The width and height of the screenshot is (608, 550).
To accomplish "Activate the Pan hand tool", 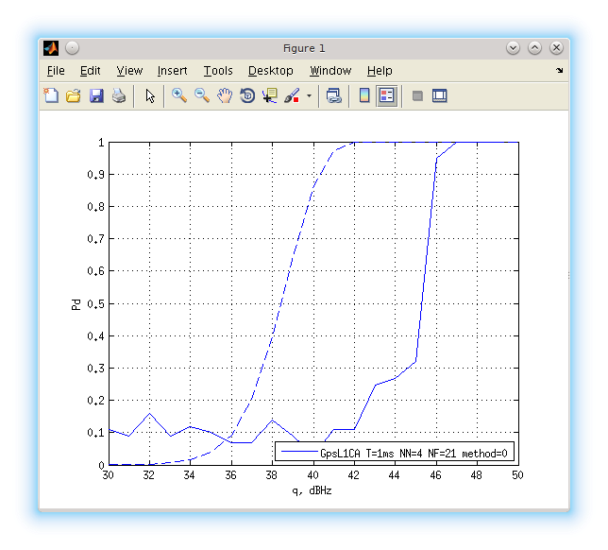I will (x=225, y=95).
